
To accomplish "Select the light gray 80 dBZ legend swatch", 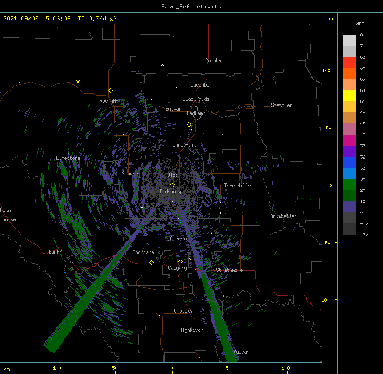I will pos(349,40).
